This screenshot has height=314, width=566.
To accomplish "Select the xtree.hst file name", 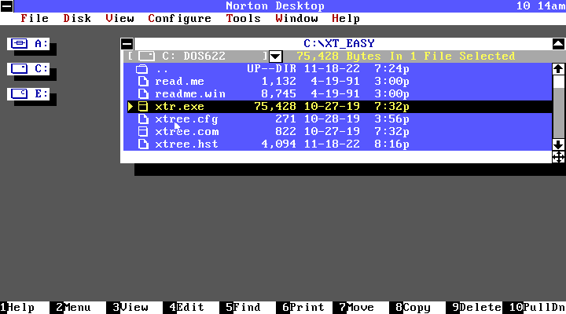I will click(x=186, y=144).
